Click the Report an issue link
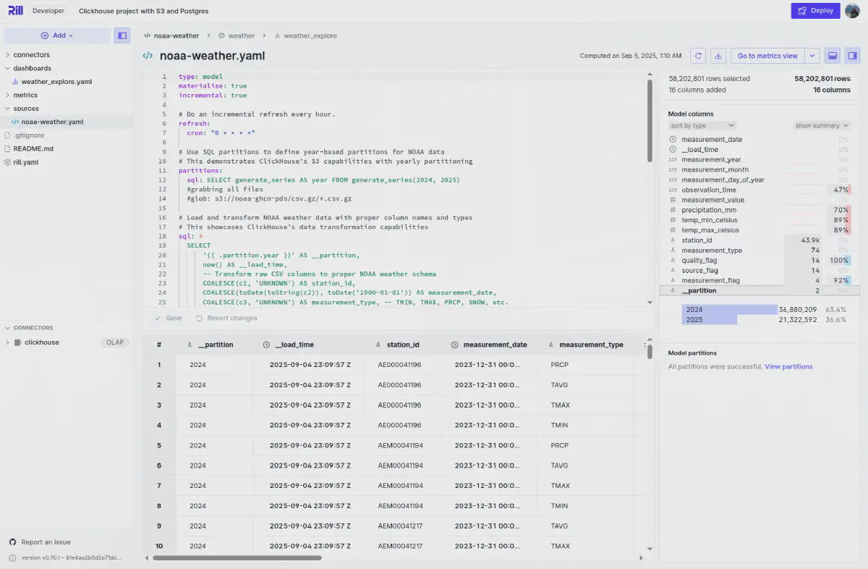Viewport: 868px width, 569px height. [x=46, y=542]
